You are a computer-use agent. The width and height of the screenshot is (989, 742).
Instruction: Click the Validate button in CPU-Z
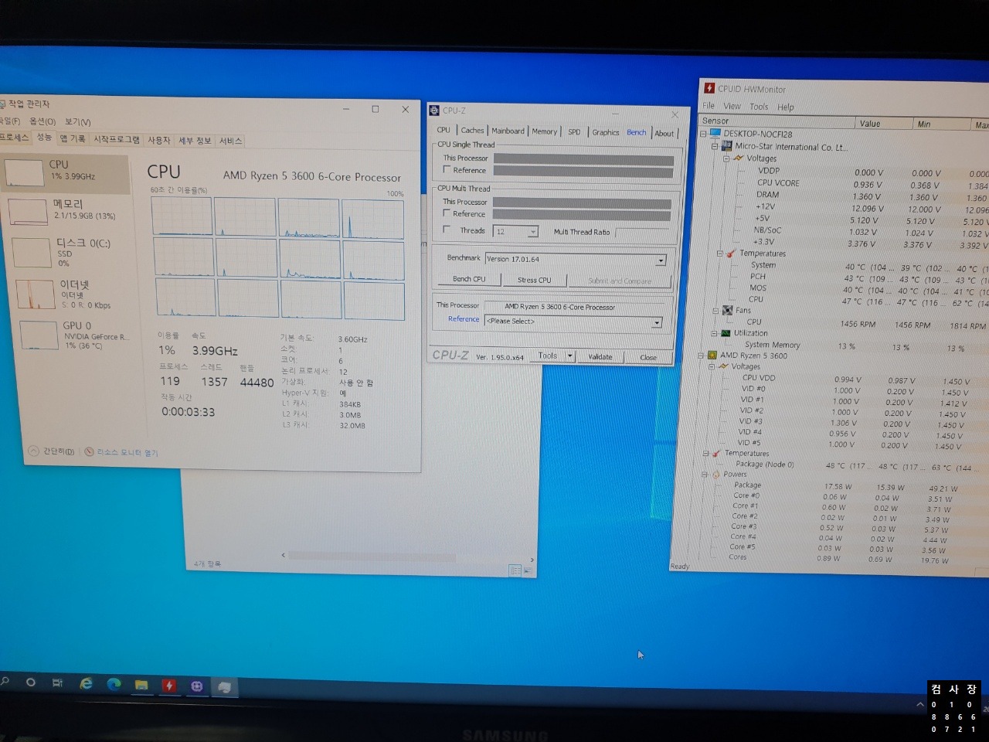click(x=600, y=356)
